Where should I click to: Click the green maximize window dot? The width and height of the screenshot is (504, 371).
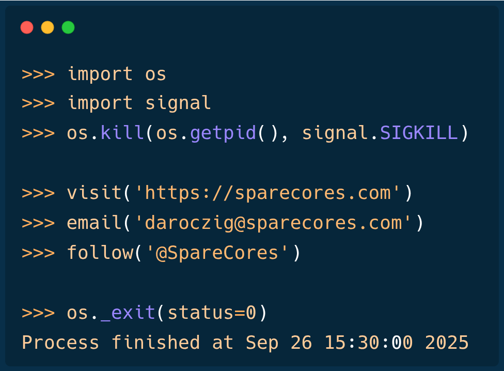click(68, 27)
